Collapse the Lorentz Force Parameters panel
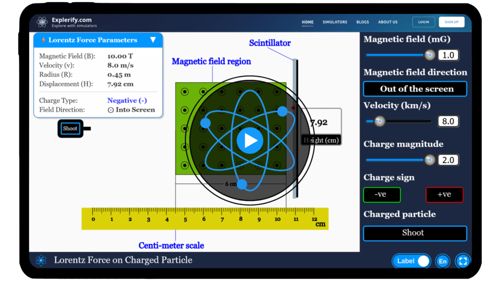The height and width of the screenshot is (281, 500). pos(154,40)
